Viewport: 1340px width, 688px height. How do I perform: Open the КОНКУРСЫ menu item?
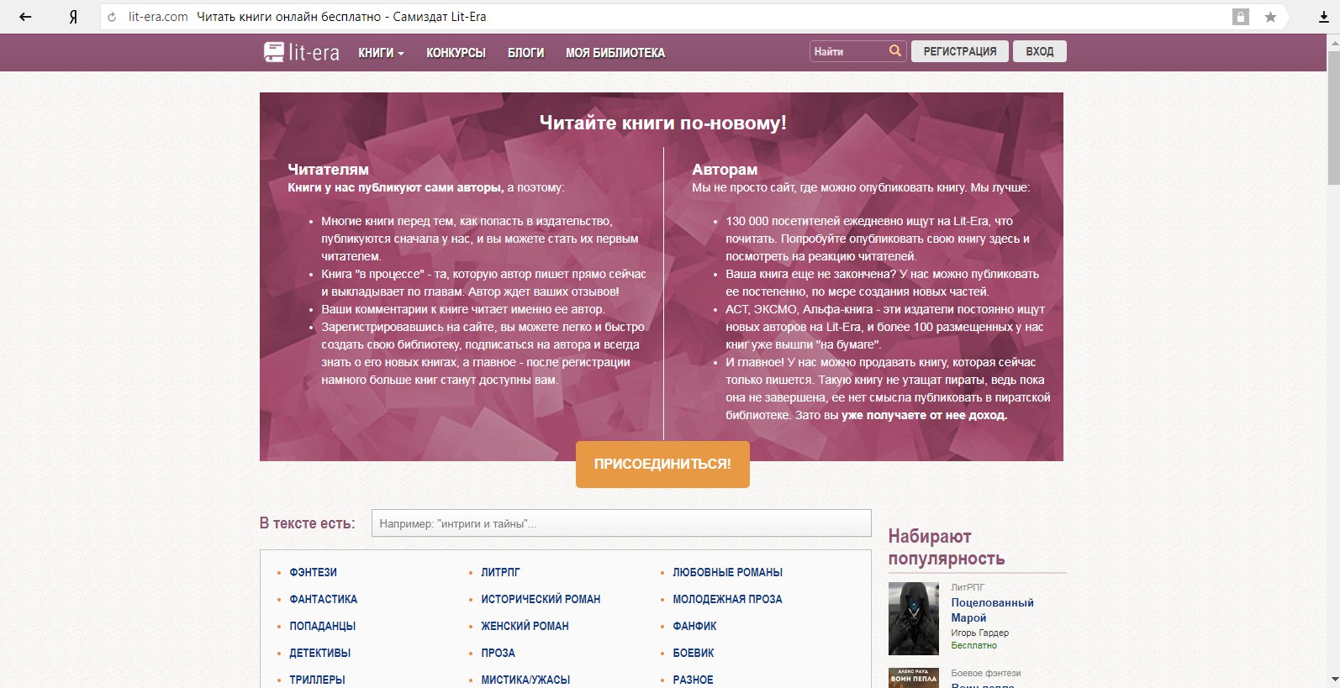pos(456,53)
